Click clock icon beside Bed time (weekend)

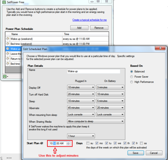tap(8, 44)
